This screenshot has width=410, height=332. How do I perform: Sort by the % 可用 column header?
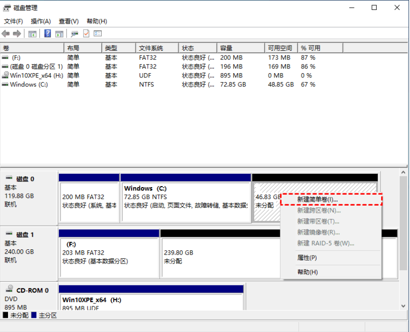(x=320, y=48)
